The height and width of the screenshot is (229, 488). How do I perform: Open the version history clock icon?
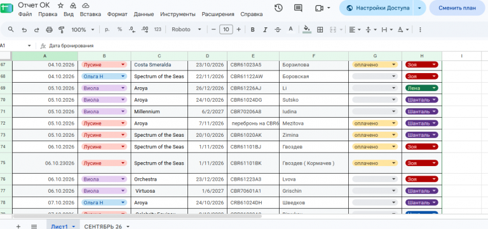pyautogui.click(x=278, y=8)
